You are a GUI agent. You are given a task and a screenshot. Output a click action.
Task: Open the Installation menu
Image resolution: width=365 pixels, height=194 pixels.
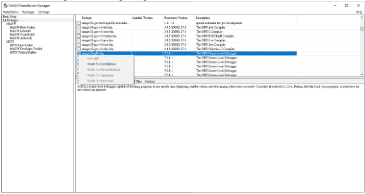coord(10,12)
